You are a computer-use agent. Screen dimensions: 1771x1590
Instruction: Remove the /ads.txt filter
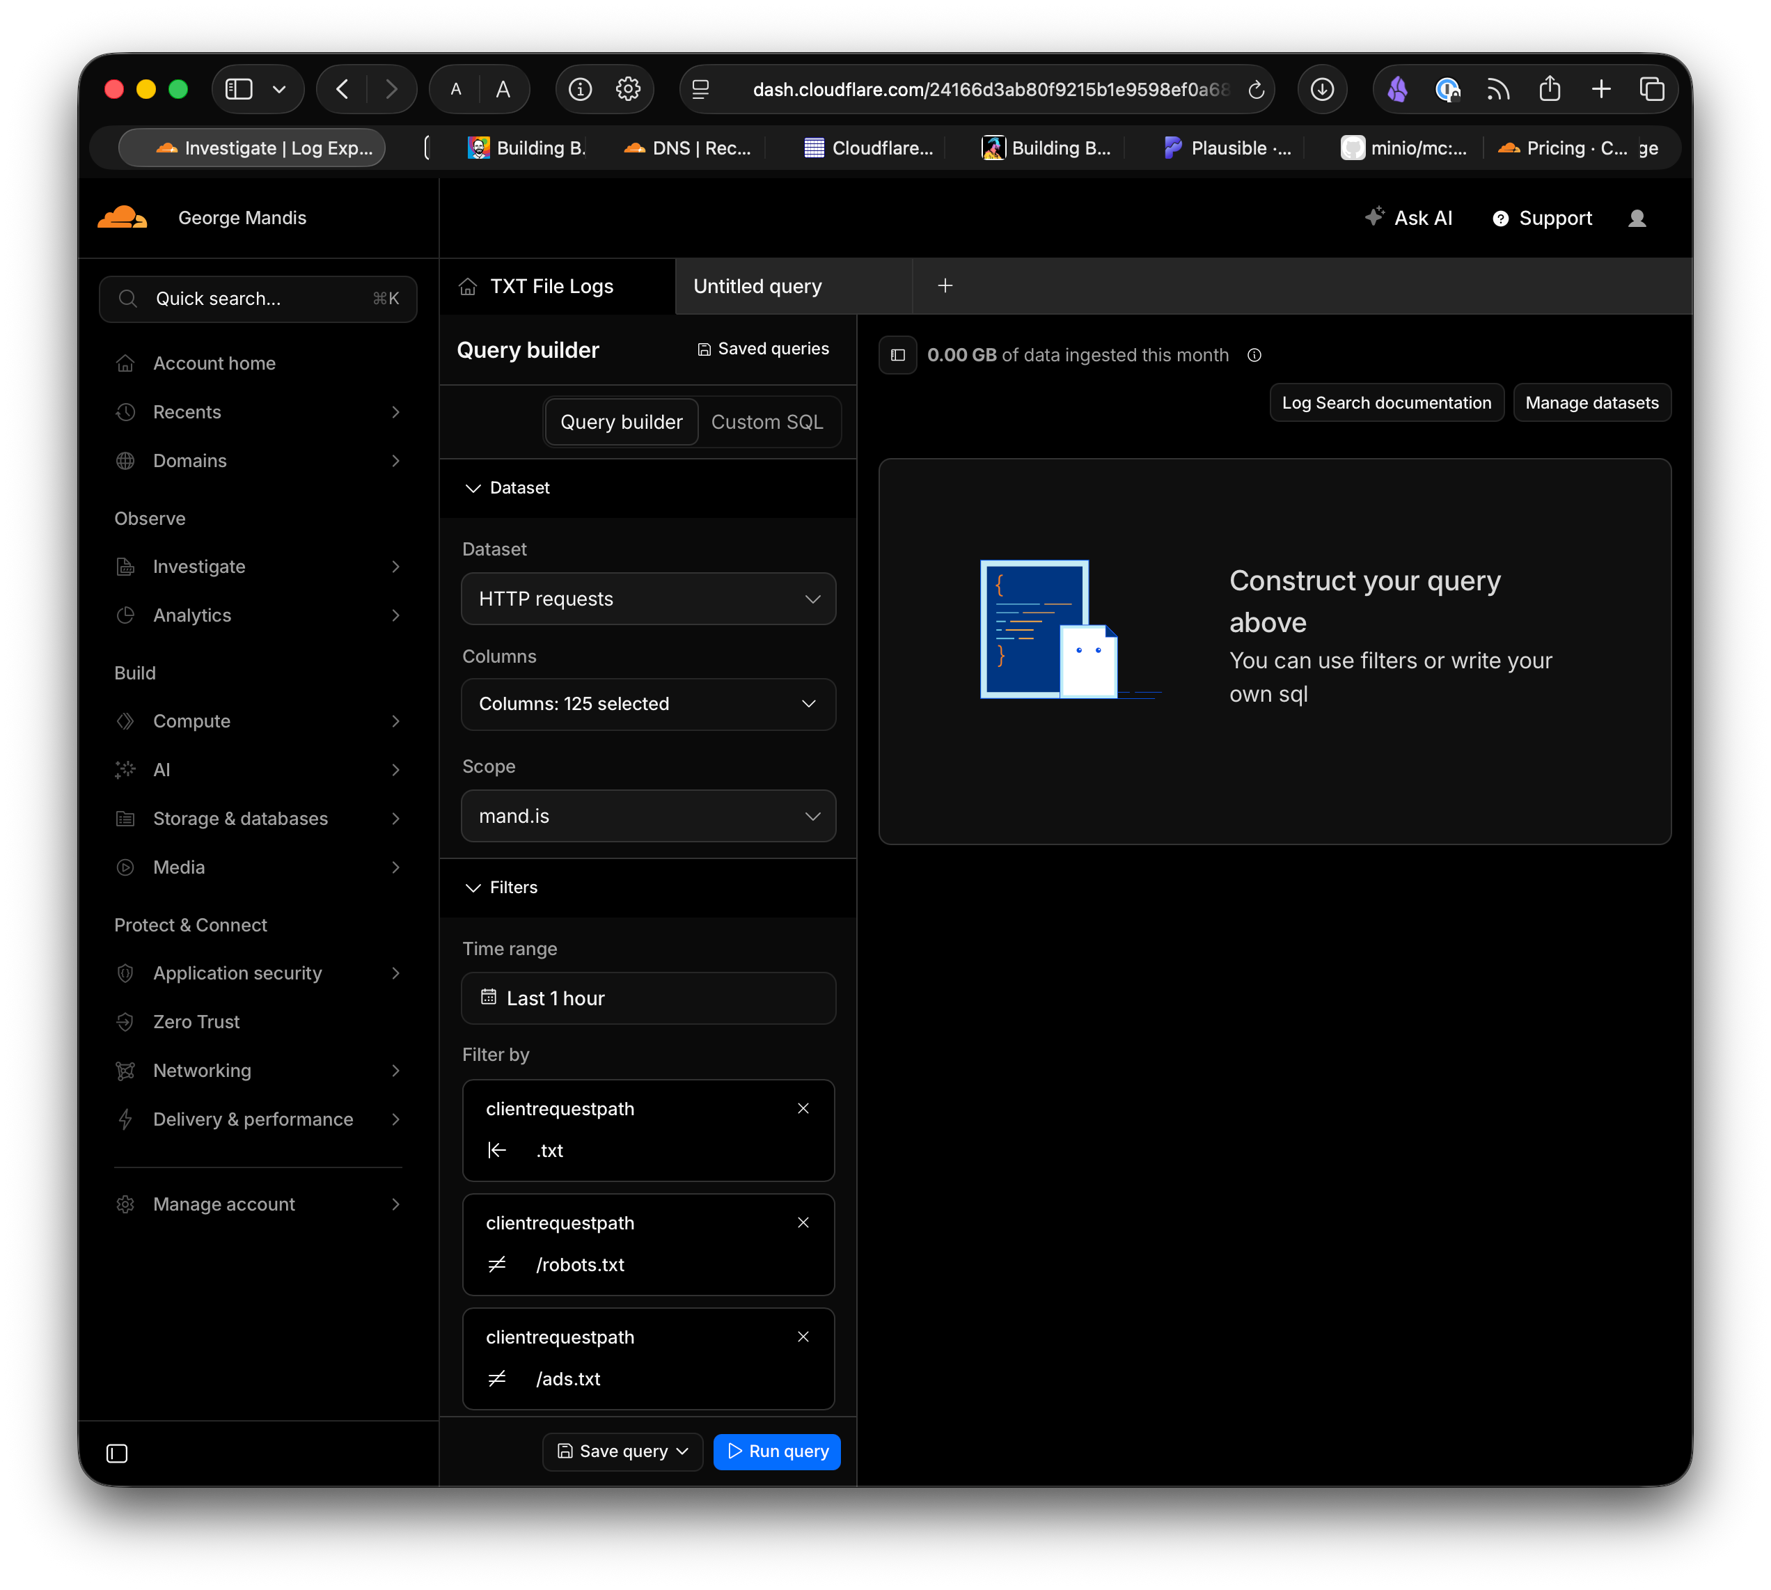click(x=803, y=1337)
